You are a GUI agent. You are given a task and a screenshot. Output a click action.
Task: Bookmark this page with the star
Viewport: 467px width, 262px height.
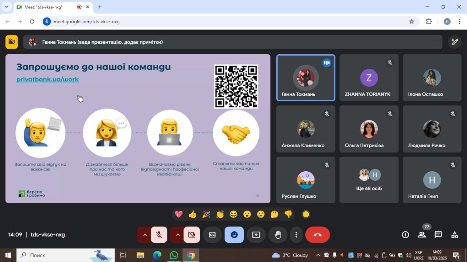(412, 21)
